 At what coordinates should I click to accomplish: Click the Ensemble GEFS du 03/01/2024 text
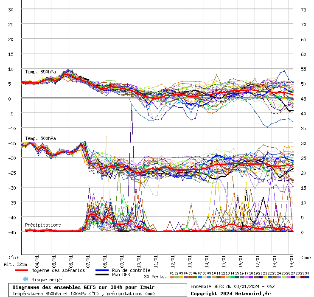click(233, 286)
